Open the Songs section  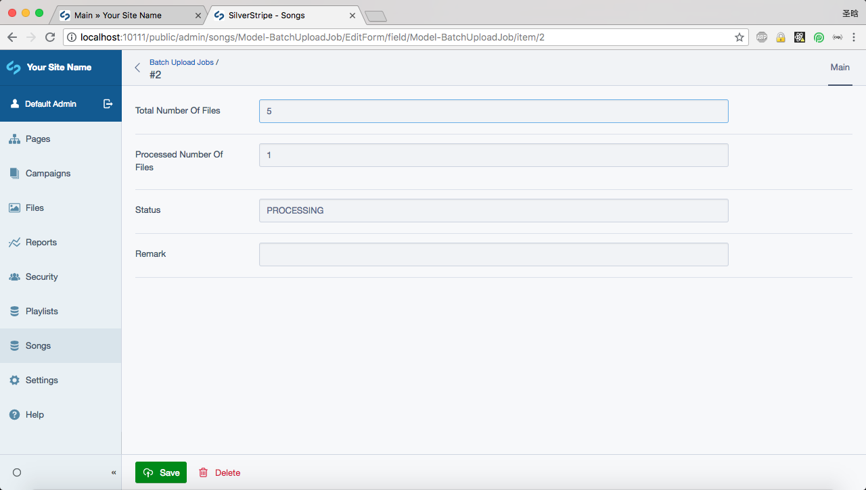coord(61,346)
